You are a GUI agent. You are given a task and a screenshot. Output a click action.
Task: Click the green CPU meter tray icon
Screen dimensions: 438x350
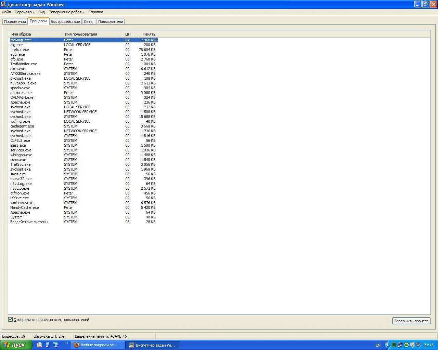click(394, 345)
